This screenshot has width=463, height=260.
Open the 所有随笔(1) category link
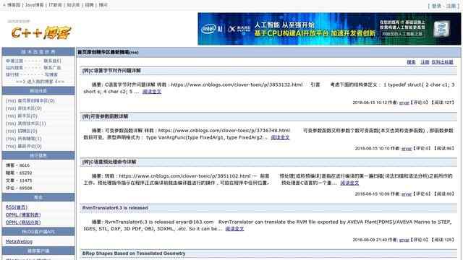[30, 139]
